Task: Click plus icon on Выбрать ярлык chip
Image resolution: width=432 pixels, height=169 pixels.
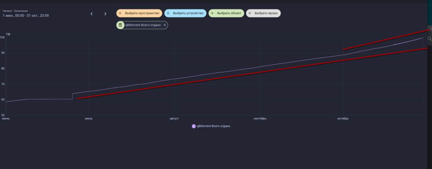Action: pyautogui.click(x=250, y=13)
